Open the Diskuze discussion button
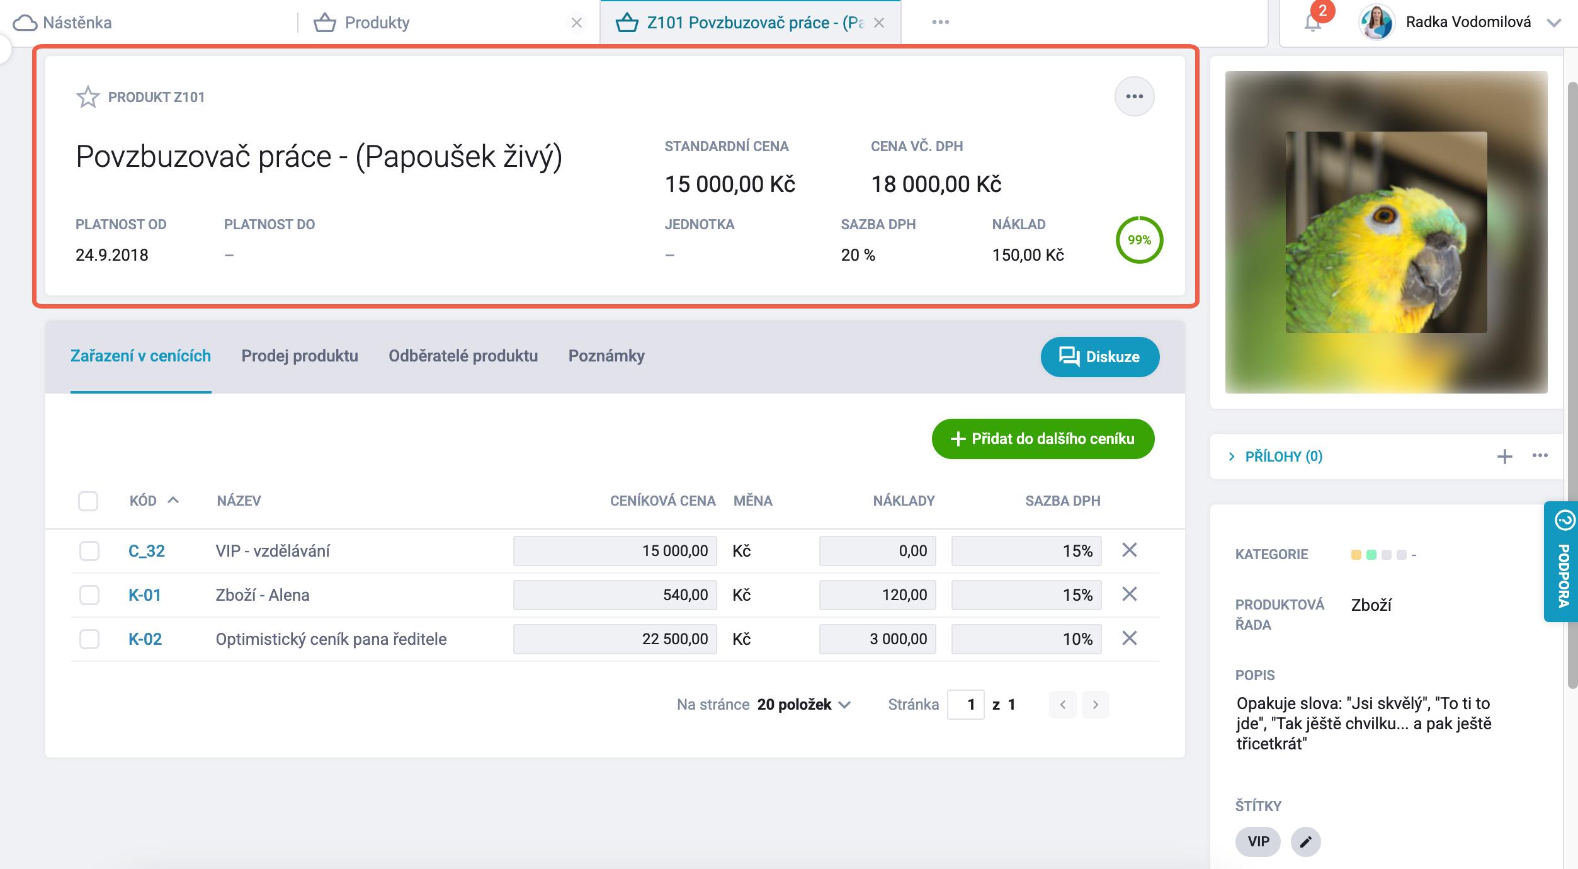 (x=1099, y=357)
